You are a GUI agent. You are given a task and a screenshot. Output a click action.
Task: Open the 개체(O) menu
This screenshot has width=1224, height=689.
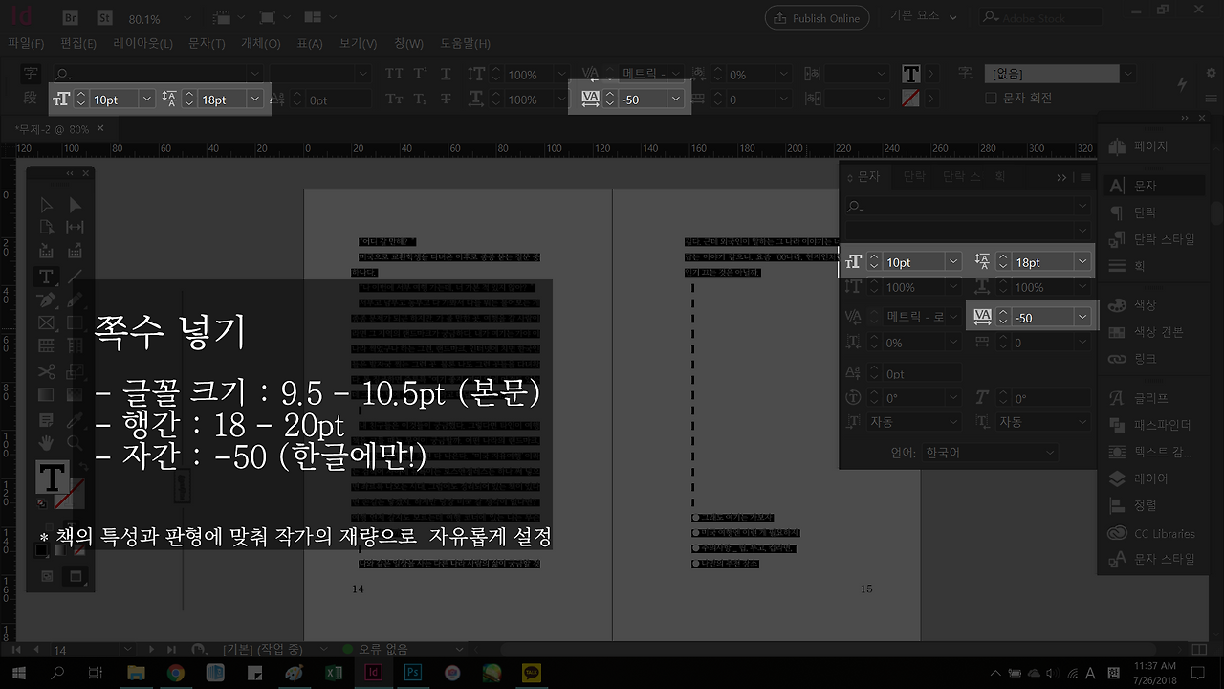[261, 44]
